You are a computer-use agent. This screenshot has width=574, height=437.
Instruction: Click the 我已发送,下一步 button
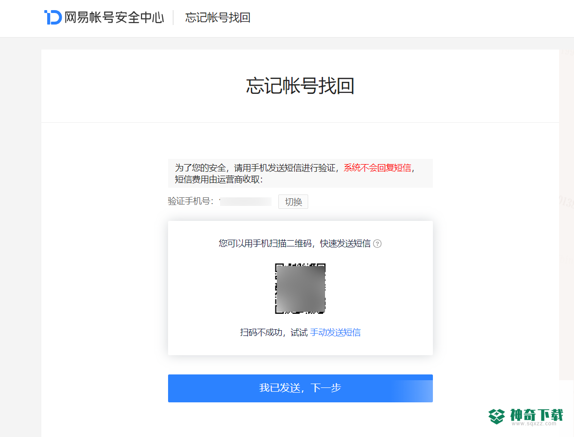point(300,388)
